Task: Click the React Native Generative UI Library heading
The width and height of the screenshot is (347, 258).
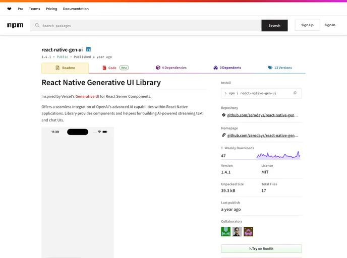Action: pos(101,83)
